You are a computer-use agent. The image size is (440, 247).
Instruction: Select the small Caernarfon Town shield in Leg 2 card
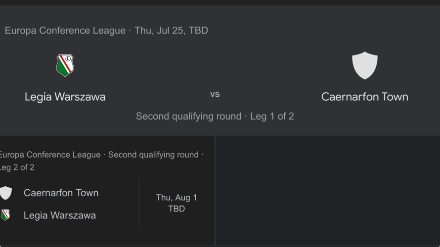[x=5, y=193]
